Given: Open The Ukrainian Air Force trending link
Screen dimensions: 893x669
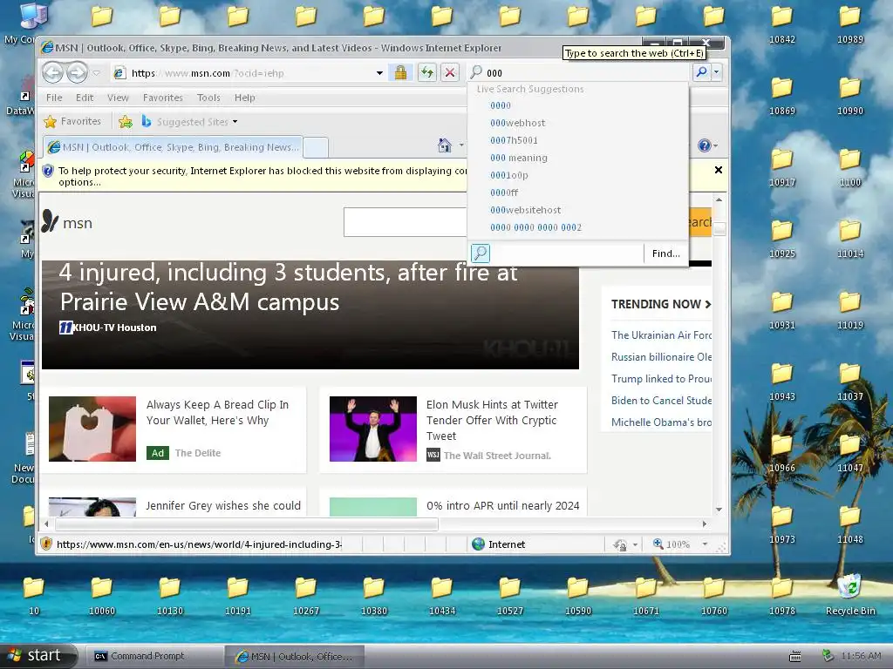Looking at the screenshot, I should [661, 335].
